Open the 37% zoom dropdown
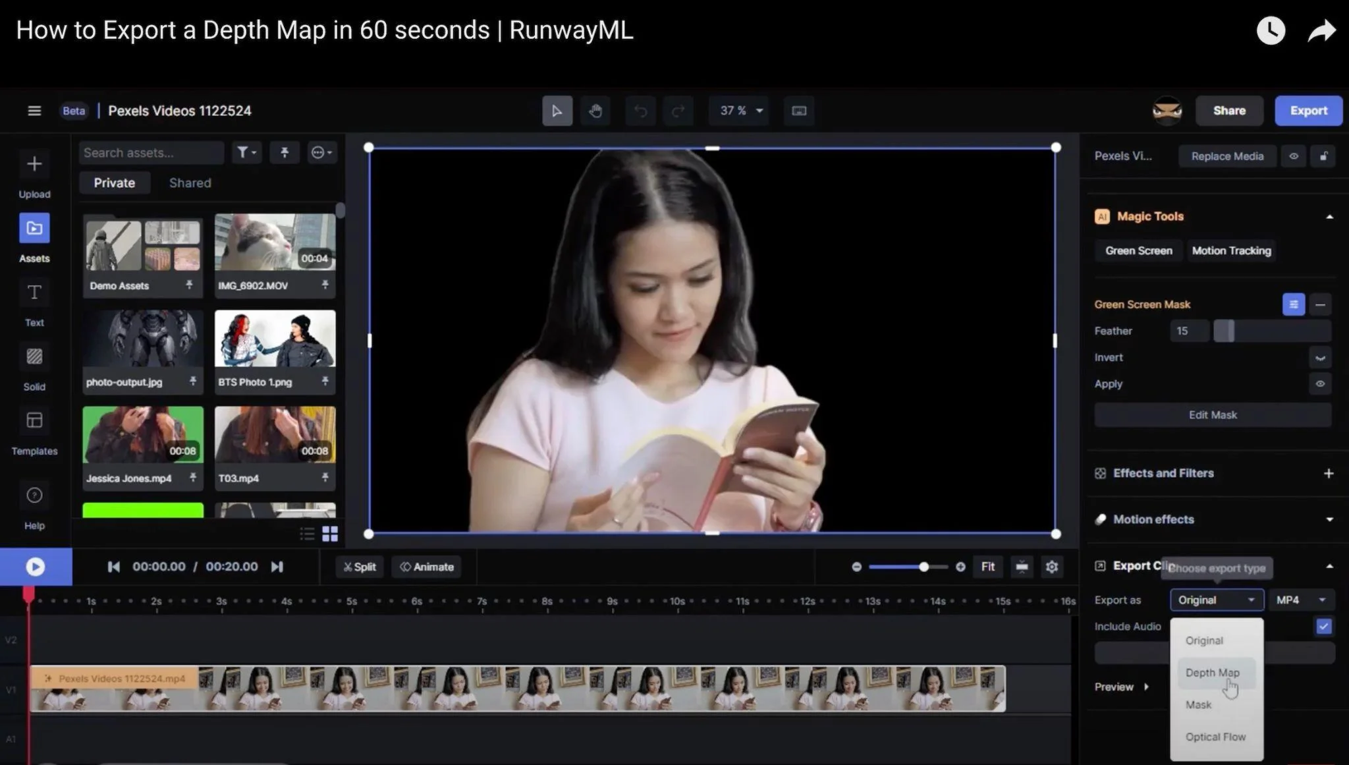 pyautogui.click(x=741, y=111)
